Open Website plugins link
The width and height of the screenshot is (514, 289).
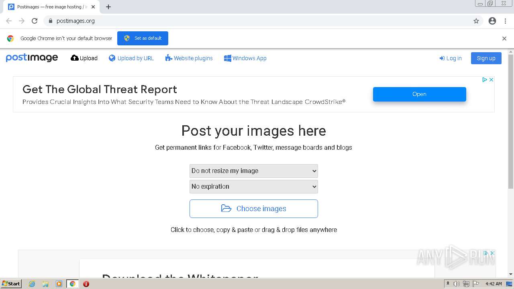189,58
